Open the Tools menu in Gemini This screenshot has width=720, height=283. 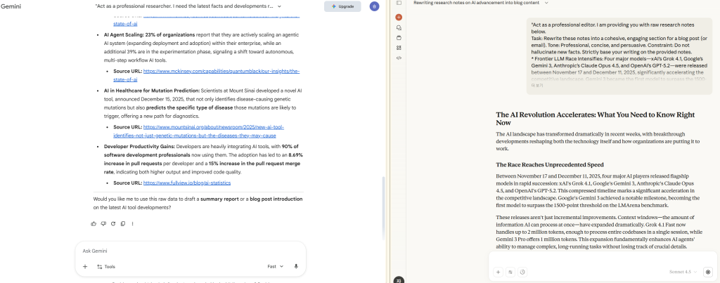click(x=105, y=267)
